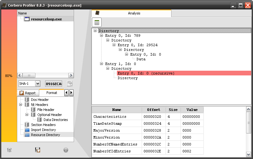The image size is (253, 159).
Task: Click the TimeDateStamp row name cell
Action: tap(117, 123)
